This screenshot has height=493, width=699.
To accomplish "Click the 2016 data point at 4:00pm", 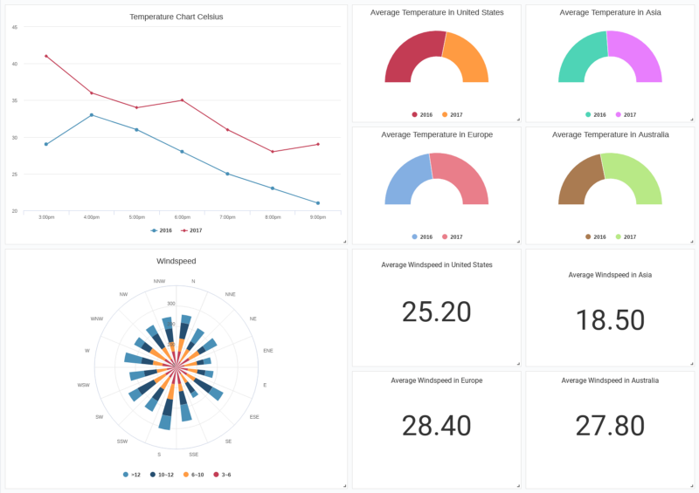I will click(92, 114).
